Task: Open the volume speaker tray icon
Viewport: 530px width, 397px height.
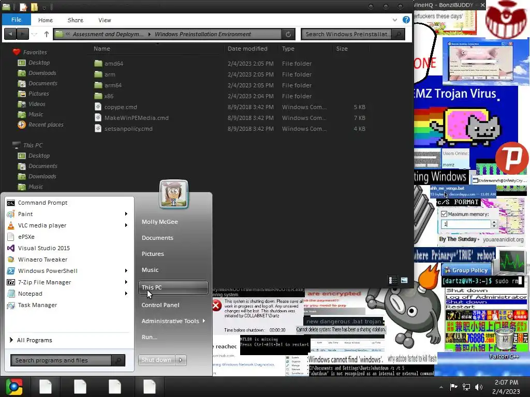Action: 479,387
